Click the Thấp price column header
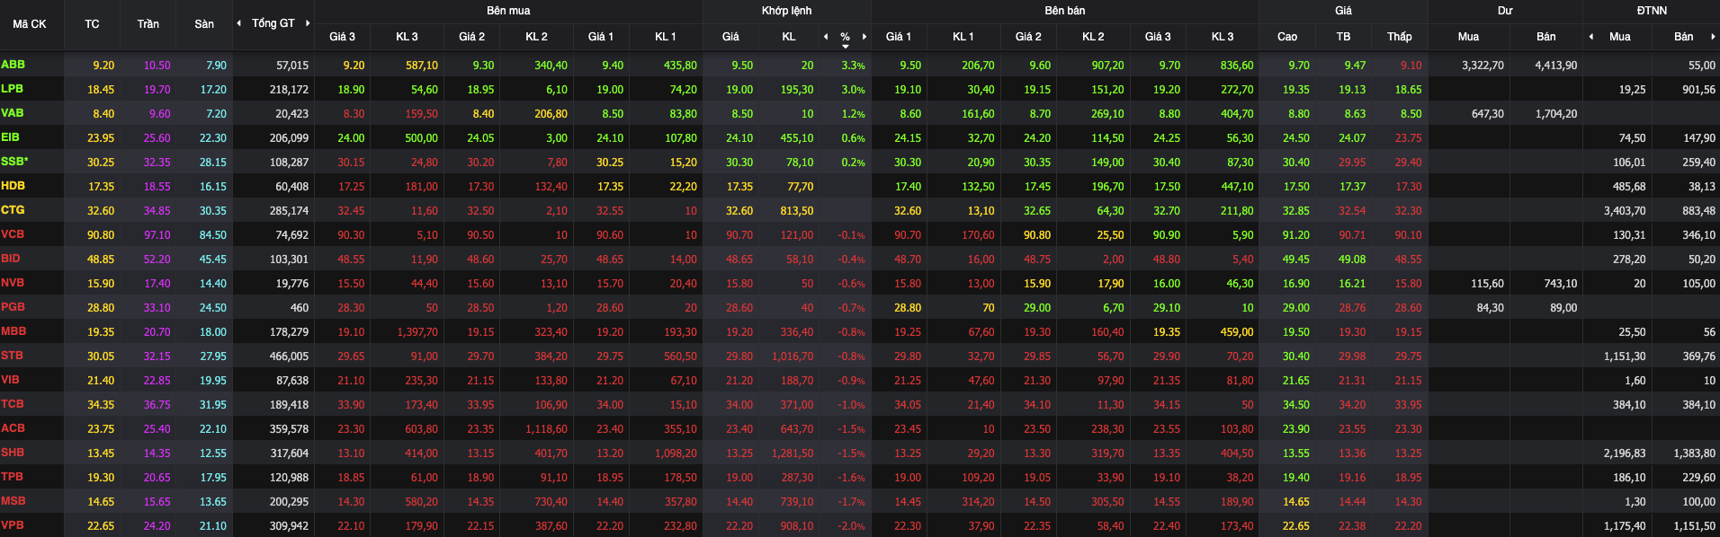 click(x=1399, y=37)
